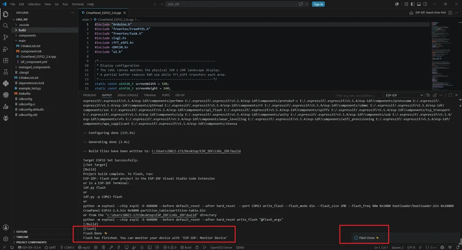
Task: Open the Explorer view in activity bar
Action: pyautogui.click(x=5, y=14)
